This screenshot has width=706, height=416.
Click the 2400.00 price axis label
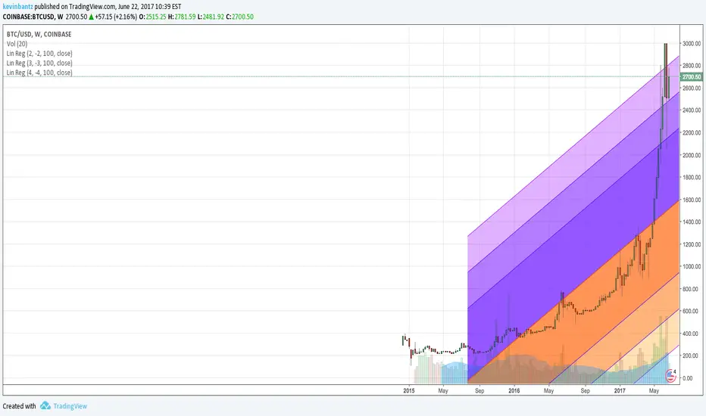coord(692,110)
